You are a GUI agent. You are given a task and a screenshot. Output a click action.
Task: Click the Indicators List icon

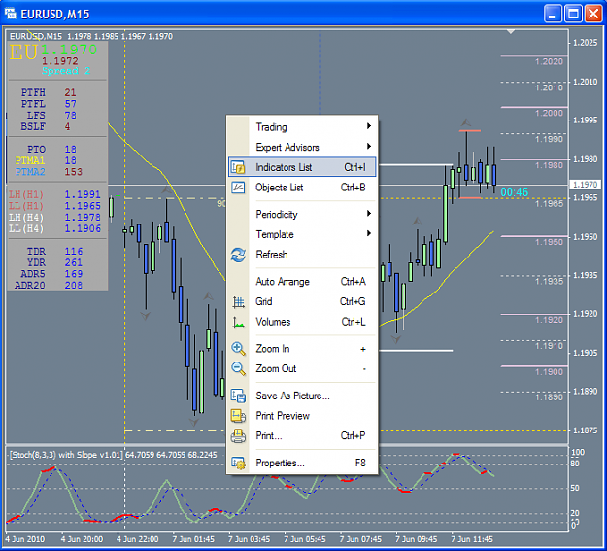(238, 167)
